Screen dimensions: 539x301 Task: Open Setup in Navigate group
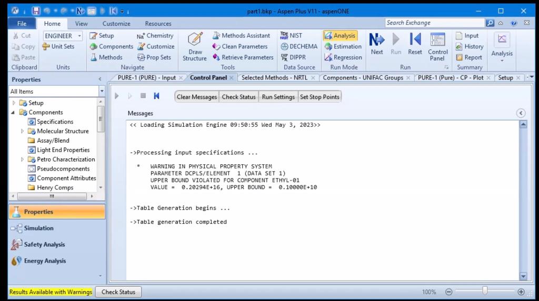[102, 35]
